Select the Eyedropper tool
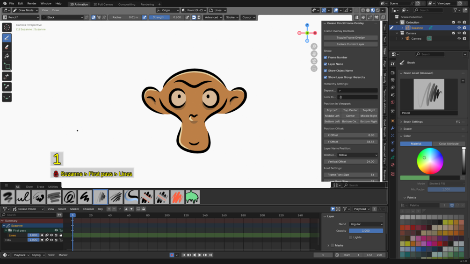 7,87
